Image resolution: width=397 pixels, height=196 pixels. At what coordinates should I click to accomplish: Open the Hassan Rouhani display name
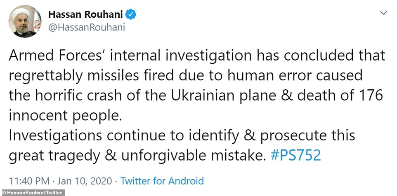coord(86,15)
